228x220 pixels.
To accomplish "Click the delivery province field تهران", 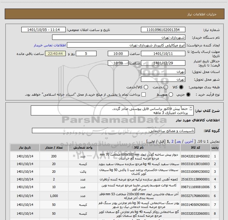I will 163,72.
